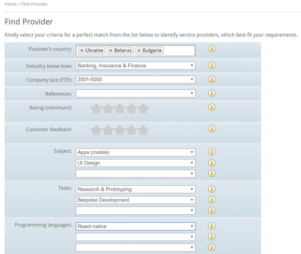301x254 pixels.
Task: Click info icon beside React-native language
Action: [212, 226]
